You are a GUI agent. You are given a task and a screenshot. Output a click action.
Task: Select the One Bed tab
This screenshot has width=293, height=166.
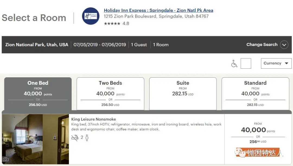[x=38, y=94]
